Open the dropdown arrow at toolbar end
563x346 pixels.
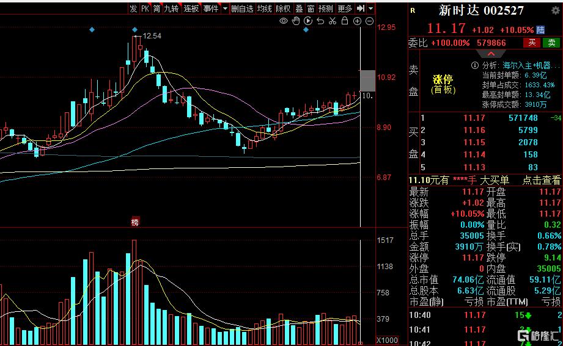click(x=372, y=9)
